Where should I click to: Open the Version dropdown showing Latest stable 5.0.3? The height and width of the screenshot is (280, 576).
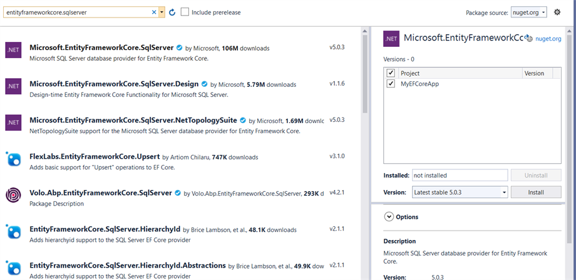pos(460,192)
